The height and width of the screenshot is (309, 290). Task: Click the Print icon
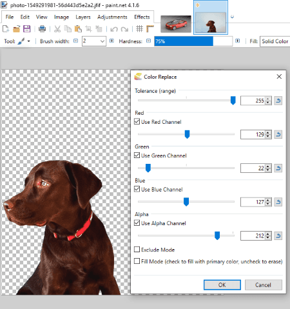(x=42, y=28)
